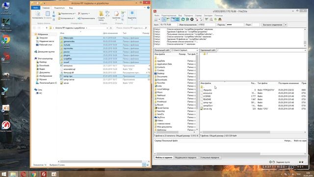Cancel current operation icon in FileZilla

click(192, 19)
